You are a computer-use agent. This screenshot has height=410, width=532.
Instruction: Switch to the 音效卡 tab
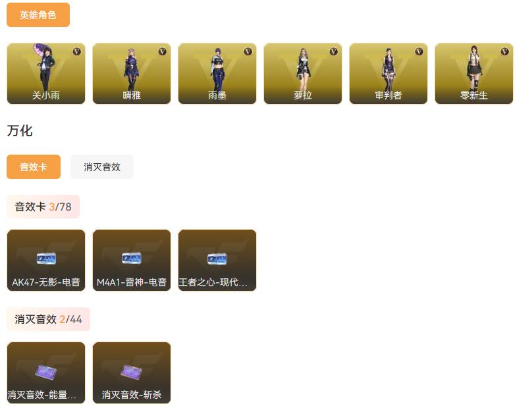[x=34, y=167]
